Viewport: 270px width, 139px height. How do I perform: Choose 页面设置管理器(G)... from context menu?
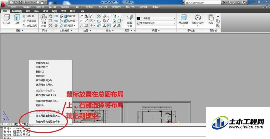[51, 101]
